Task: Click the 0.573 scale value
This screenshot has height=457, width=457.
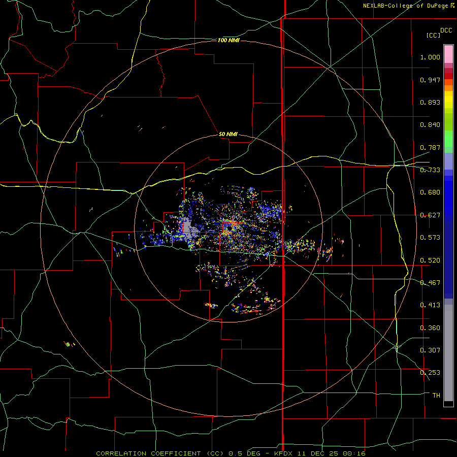Action: (430, 238)
